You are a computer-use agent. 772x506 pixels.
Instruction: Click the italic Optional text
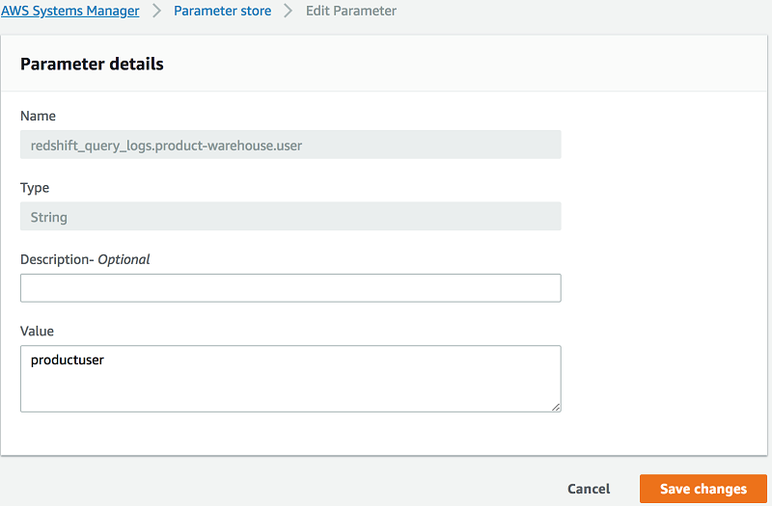click(x=124, y=259)
